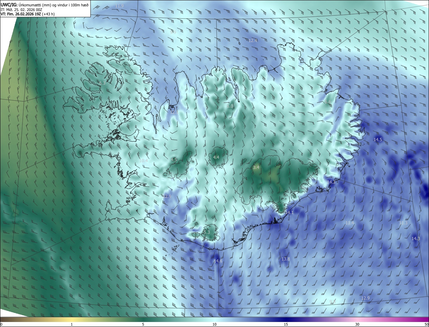Screen dimensions: 429x327
Task: Click the 11.3 value label over the southeastern sea
Action: 403,223
